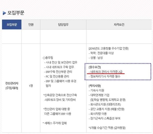Click the 자격요건 column header

coord(119,25)
